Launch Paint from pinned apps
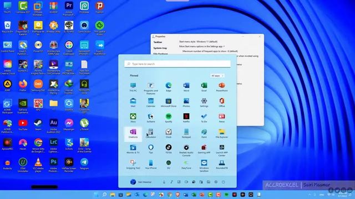This screenshot has height=199, width=355. [204, 134]
